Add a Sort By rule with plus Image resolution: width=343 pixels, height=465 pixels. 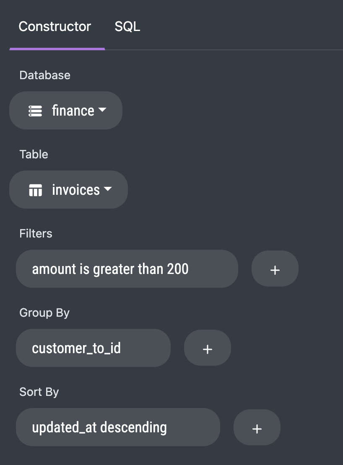(257, 428)
